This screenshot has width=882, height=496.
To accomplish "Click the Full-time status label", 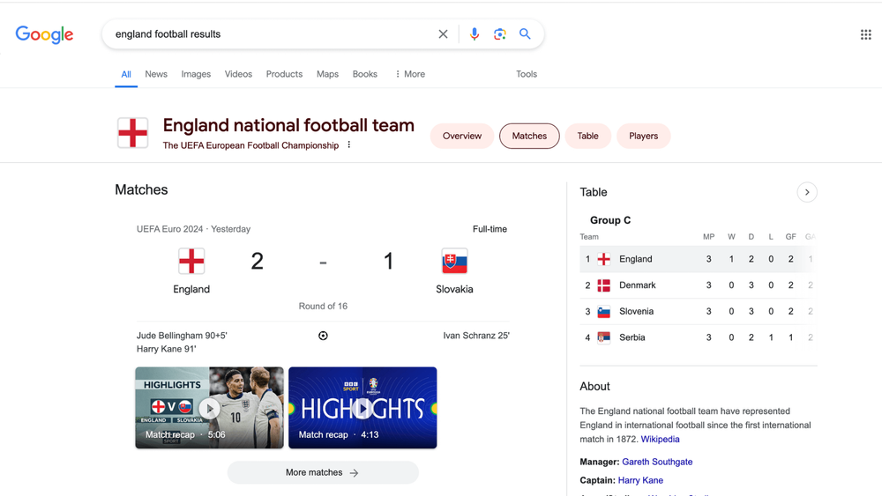I will pyautogui.click(x=490, y=229).
